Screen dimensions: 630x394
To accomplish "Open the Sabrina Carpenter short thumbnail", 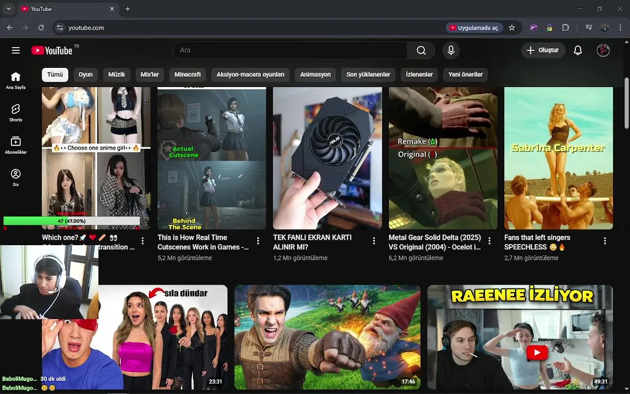I will [x=558, y=158].
